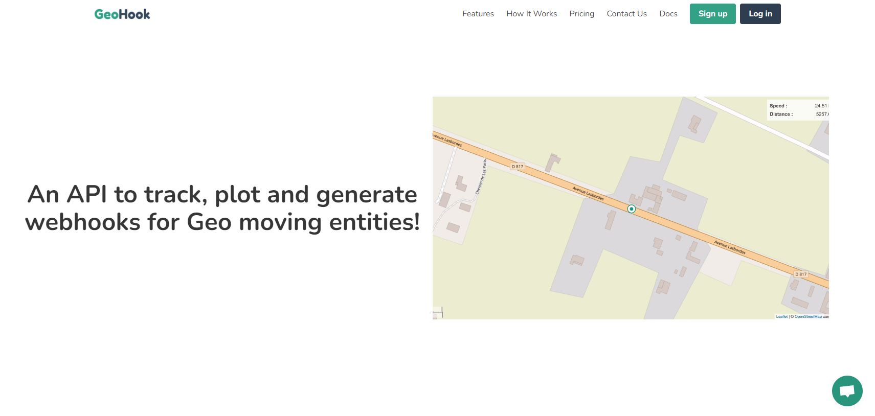Click the Log in button
Viewport: 875px width, 416px height.
point(760,14)
